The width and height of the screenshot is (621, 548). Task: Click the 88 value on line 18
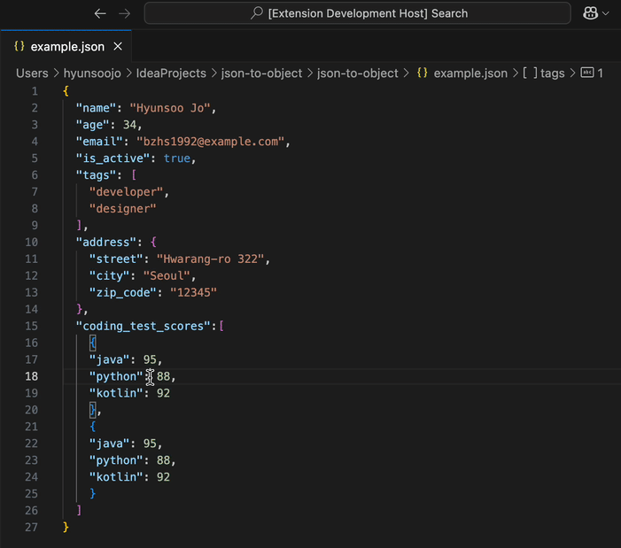(x=163, y=376)
